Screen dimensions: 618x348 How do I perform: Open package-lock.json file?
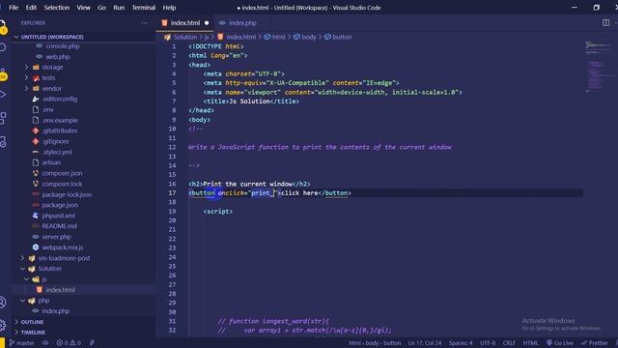(67, 194)
